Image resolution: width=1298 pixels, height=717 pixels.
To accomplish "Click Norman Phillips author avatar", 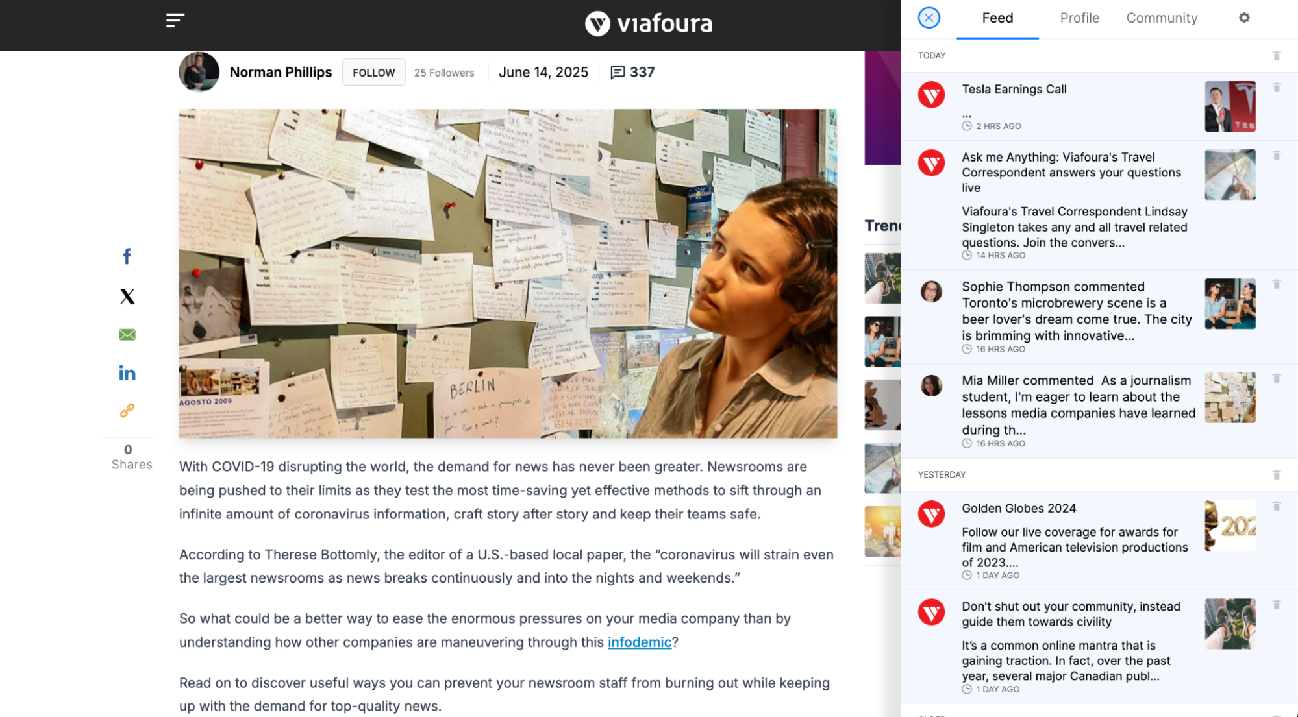I will [x=199, y=72].
